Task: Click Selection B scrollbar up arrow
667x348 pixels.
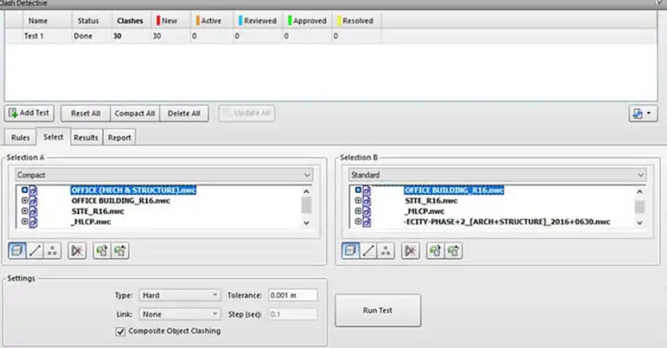Action: point(639,192)
